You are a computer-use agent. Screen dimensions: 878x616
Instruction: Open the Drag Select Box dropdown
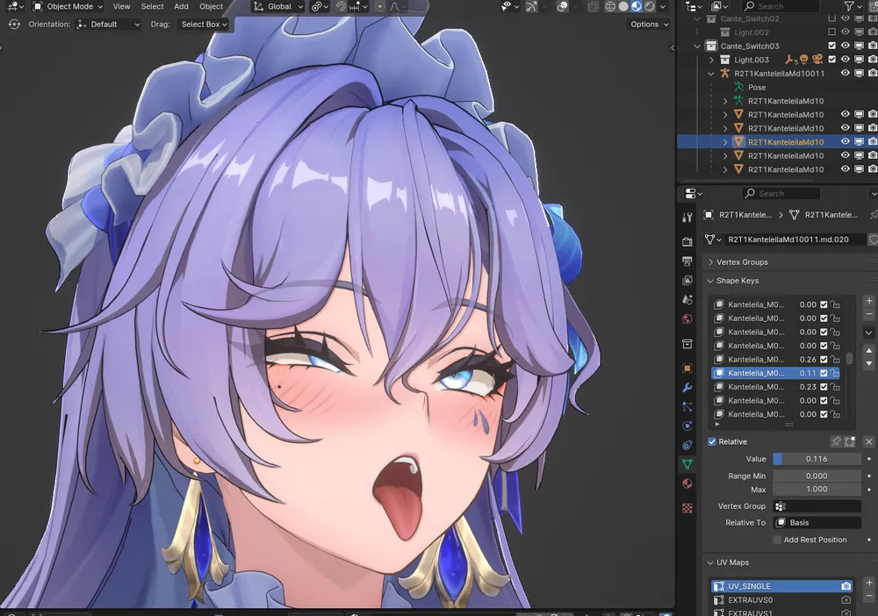coord(204,24)
